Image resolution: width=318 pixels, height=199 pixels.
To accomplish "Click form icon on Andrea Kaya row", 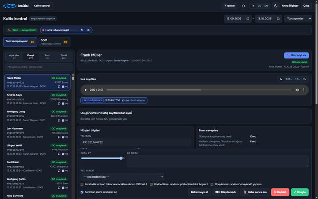I will (63, 103).
